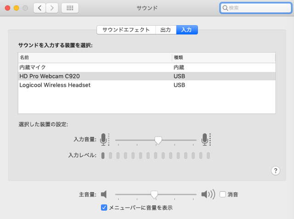Screen dimensions: 294x219
Task: Show all preferences via grid icon
Action: point(70,8)
